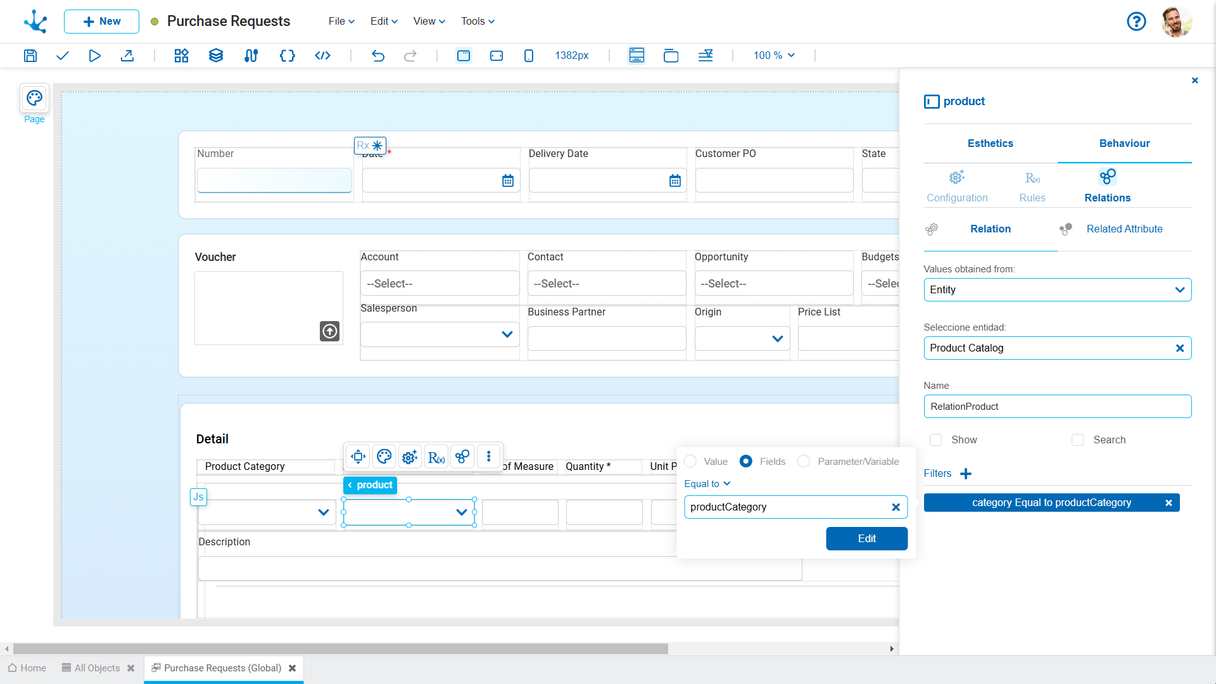Enable the Search checkbox
The width and height of the screenshot is (1216, 684).
pos(1077,440)
